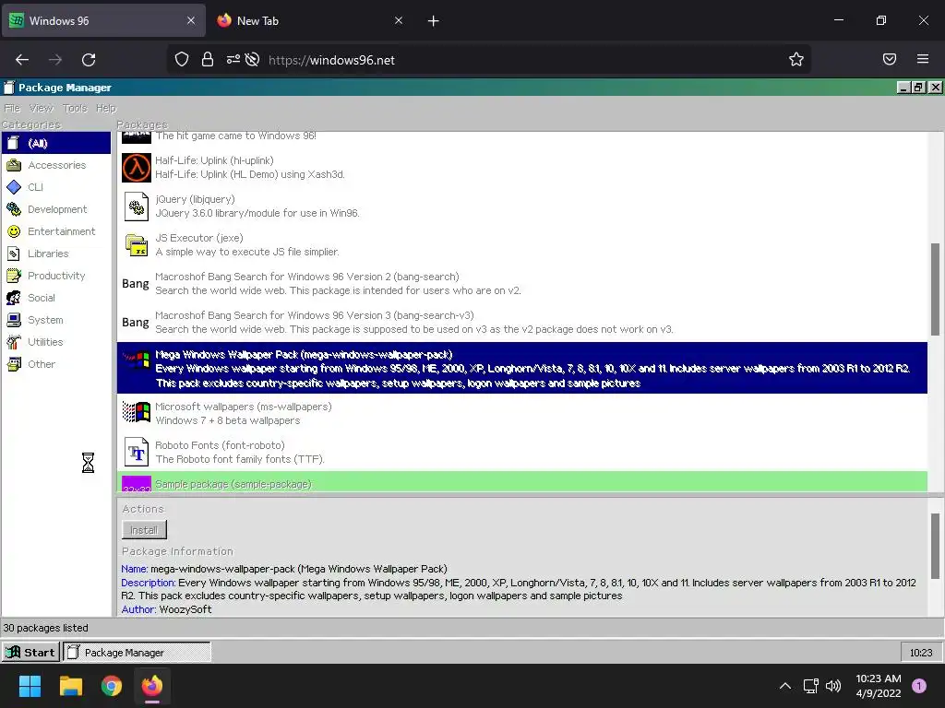Viewport: 945px width, 708px height.
Task: Open the Save to Pocket icon
Action: 890,59
